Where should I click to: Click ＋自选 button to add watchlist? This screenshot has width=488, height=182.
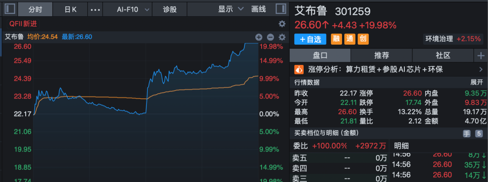point(310,39)
